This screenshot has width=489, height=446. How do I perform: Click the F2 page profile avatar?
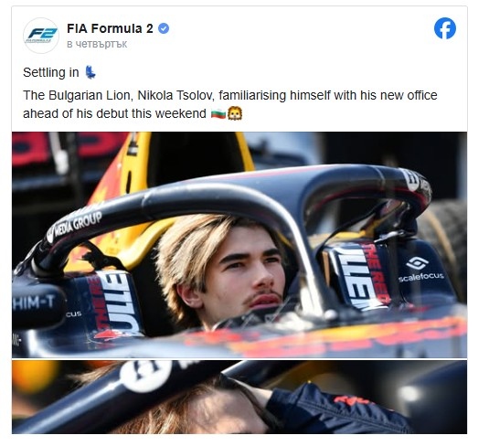pos(41,35)
